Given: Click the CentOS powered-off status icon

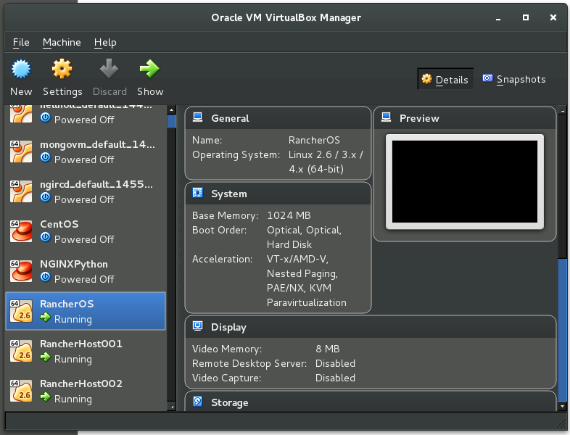Looking at the screenshot, I should 46,237.
